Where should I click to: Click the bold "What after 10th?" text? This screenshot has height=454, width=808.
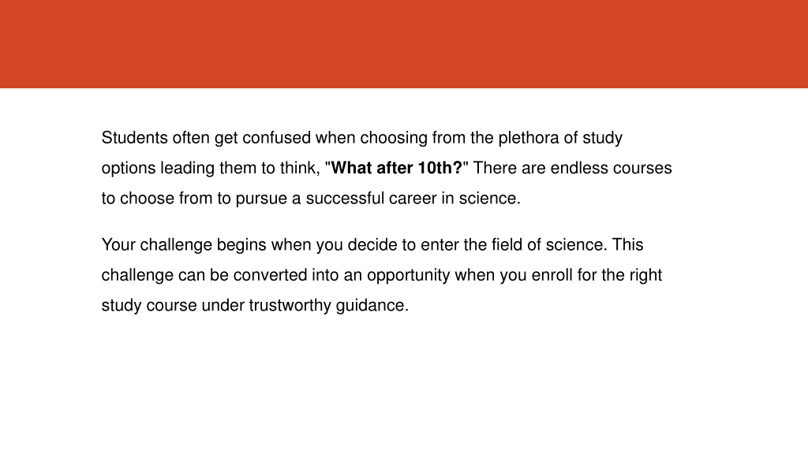click(396, 169)
